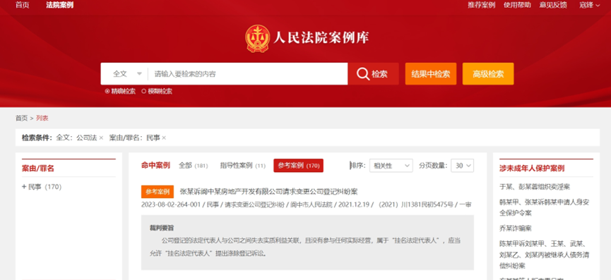
Task: Open the 法院案例 navigation tab
Action: pyautogui.click(x=59, y=5)
